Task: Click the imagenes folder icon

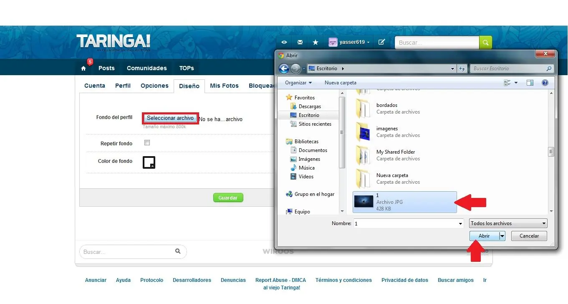Action: click(x=364, y=132)
